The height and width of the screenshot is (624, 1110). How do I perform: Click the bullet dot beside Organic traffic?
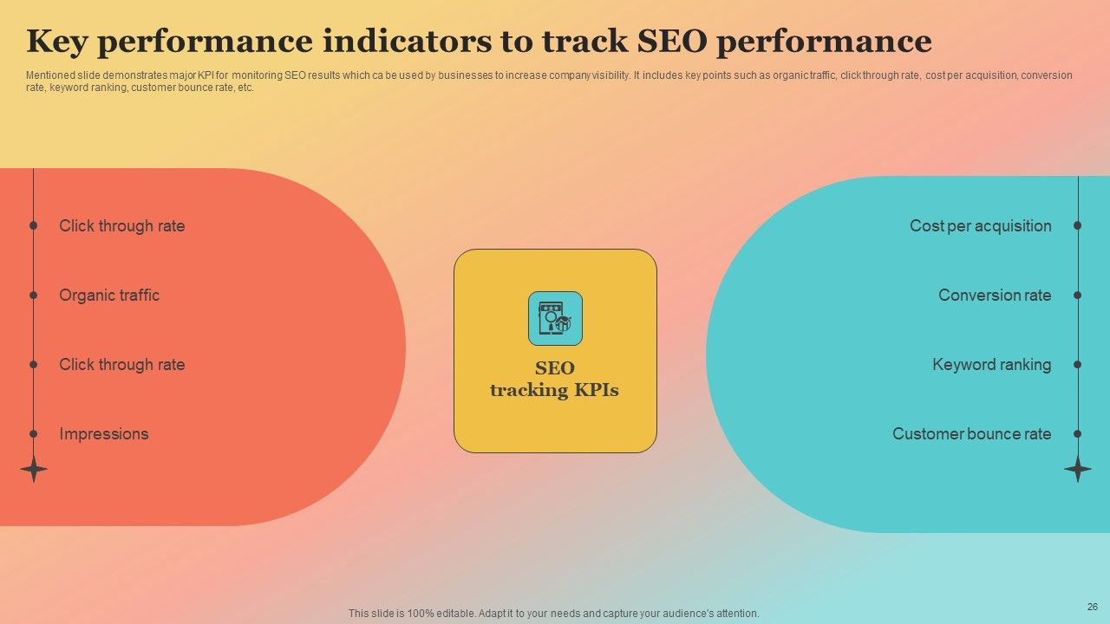(x=34, y=295)
